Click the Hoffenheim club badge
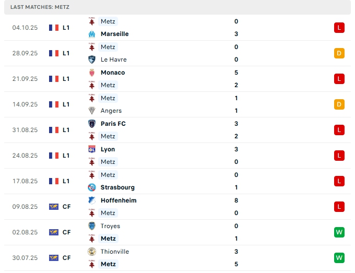The width and height of the screenshot is (355, 273). (92, 200)
